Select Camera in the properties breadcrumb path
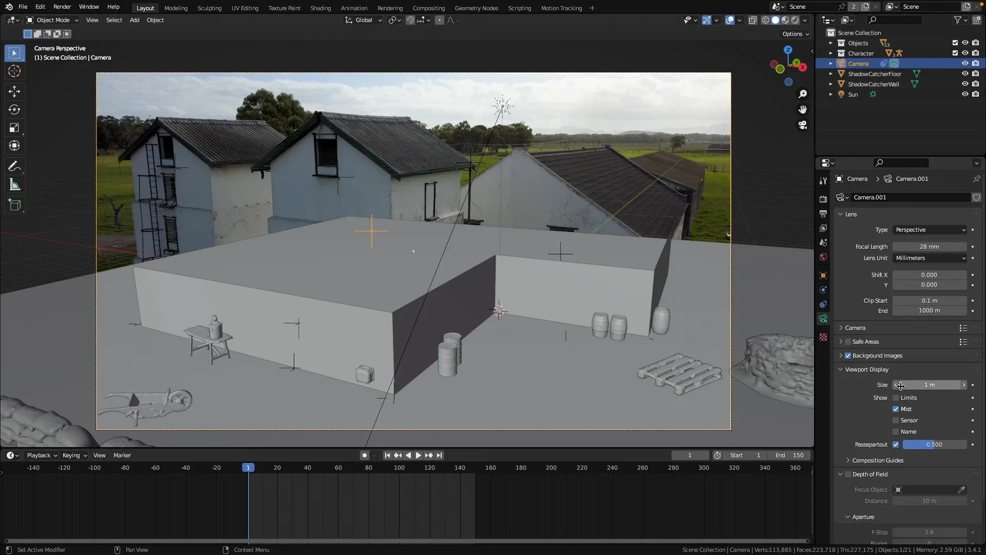Viewport: 986px width, 555px height. pos(857,179)
